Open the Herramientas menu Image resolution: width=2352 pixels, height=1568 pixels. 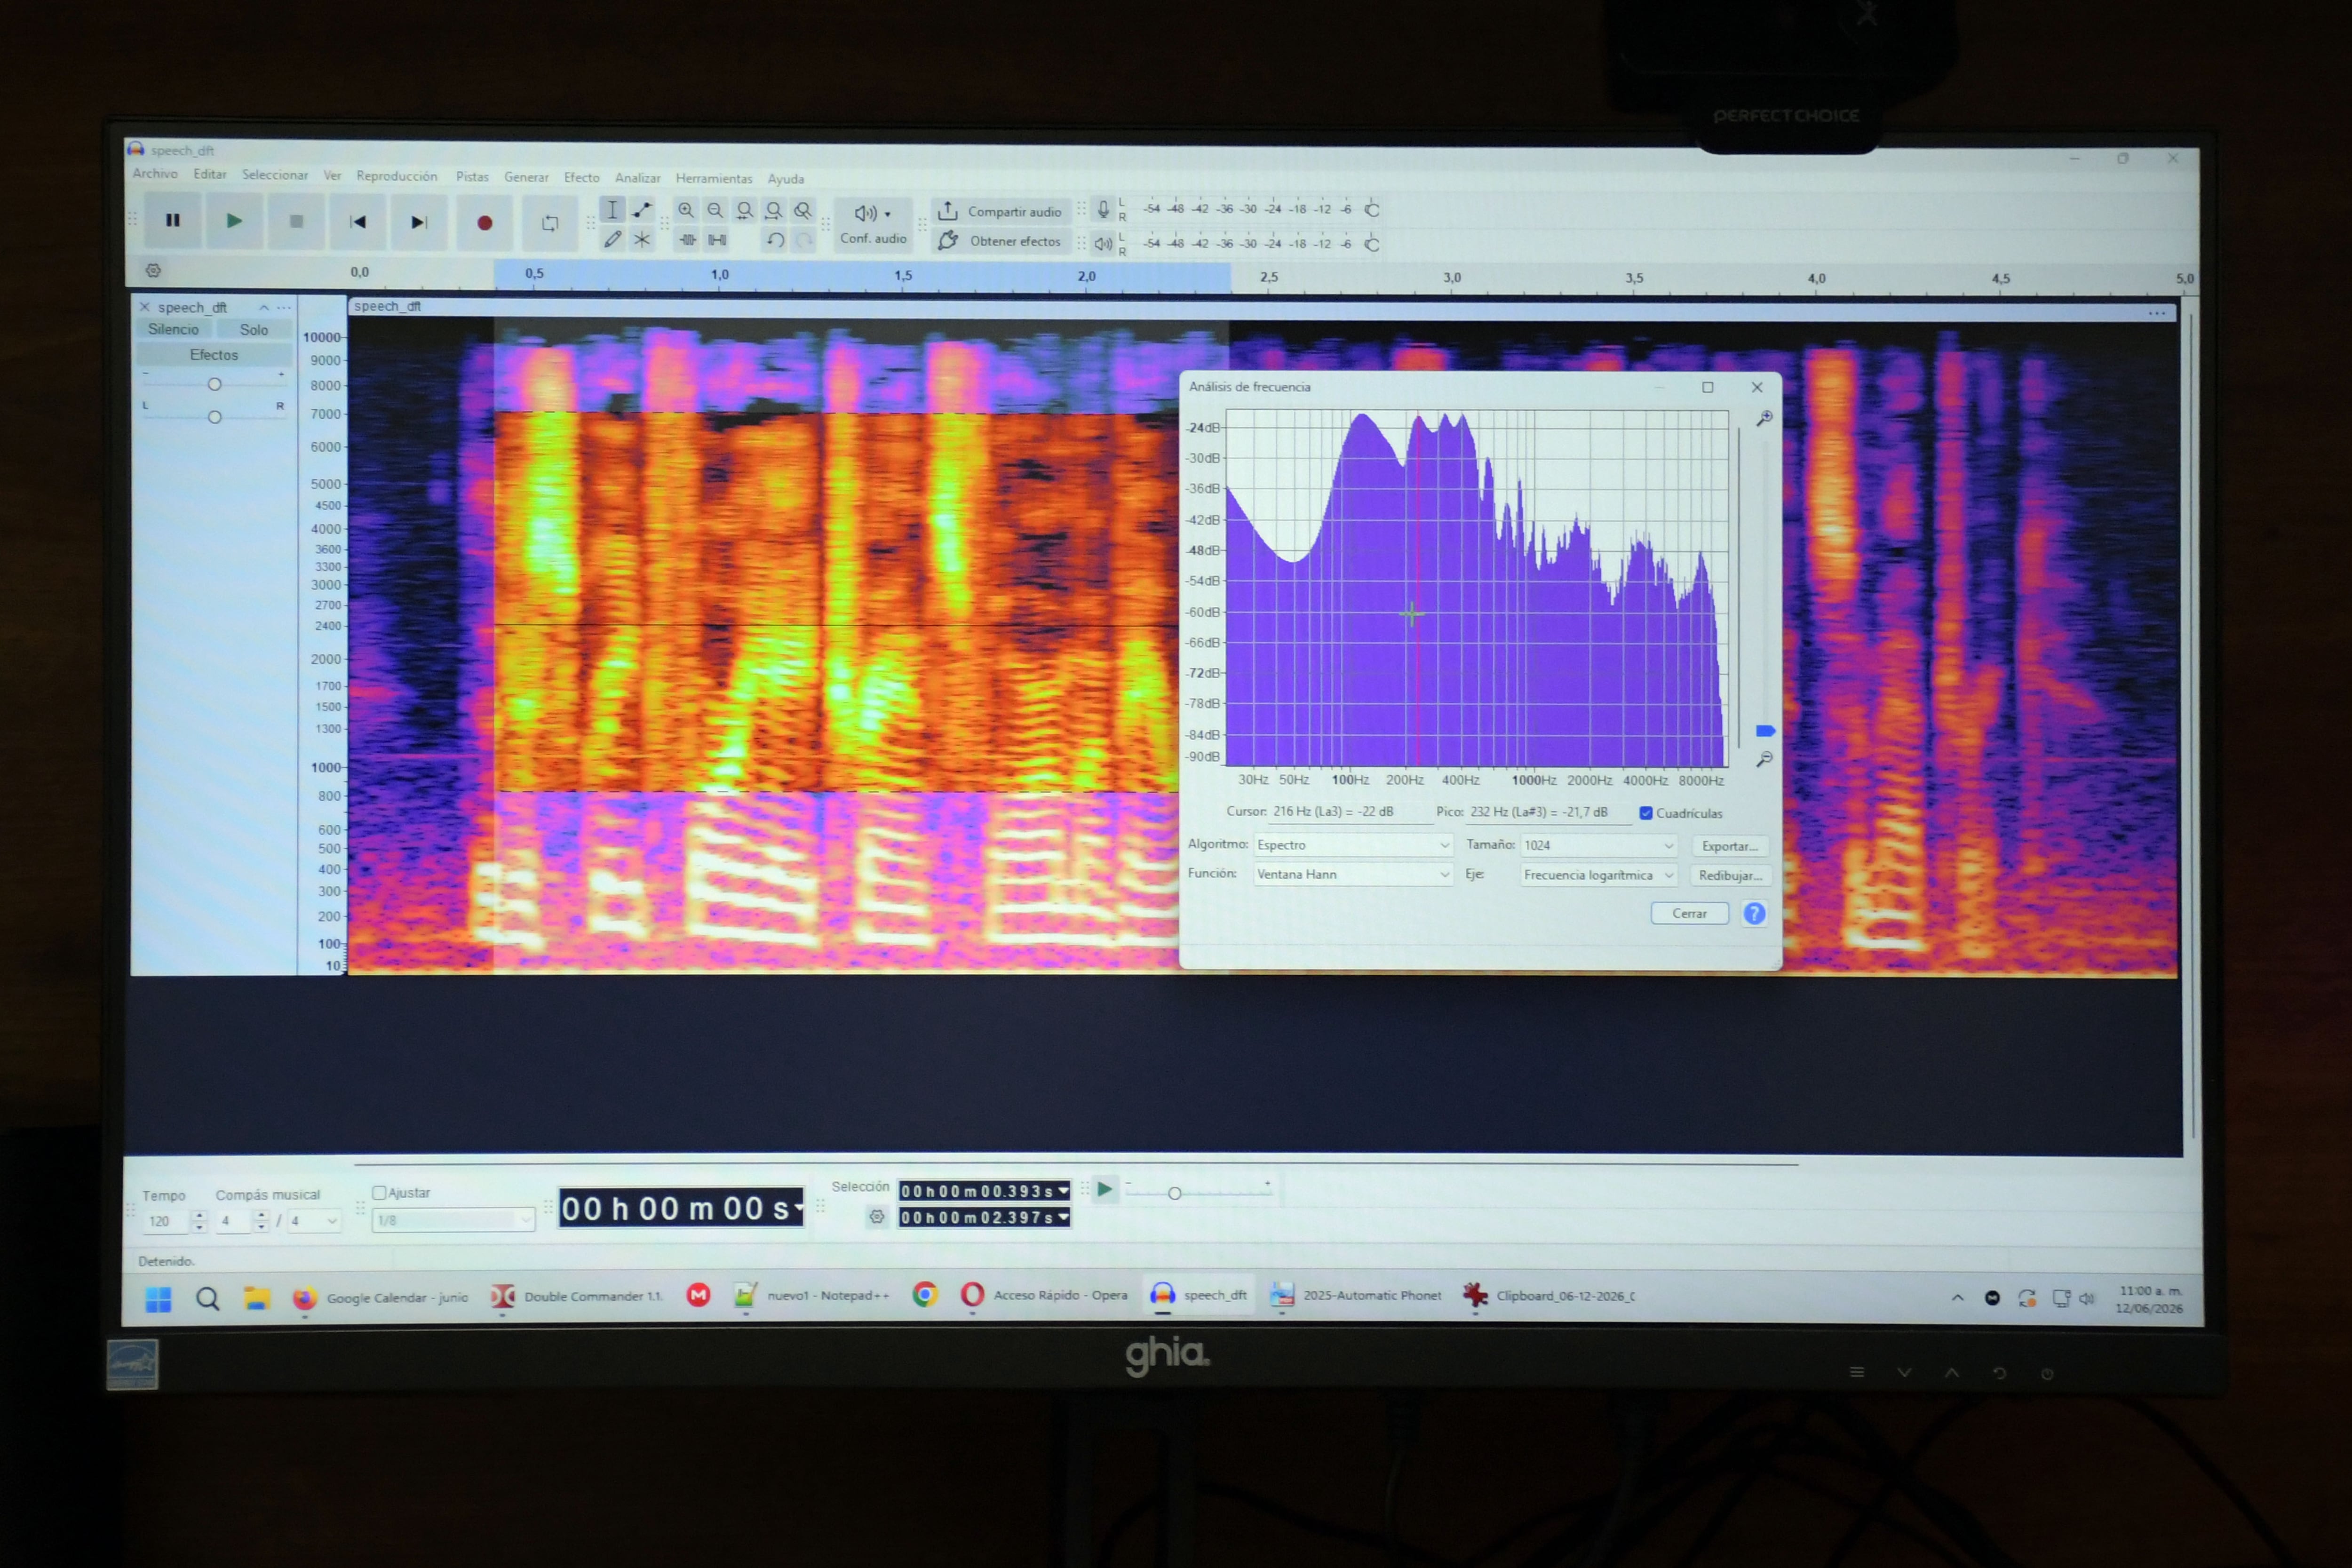tap(714, 179)
